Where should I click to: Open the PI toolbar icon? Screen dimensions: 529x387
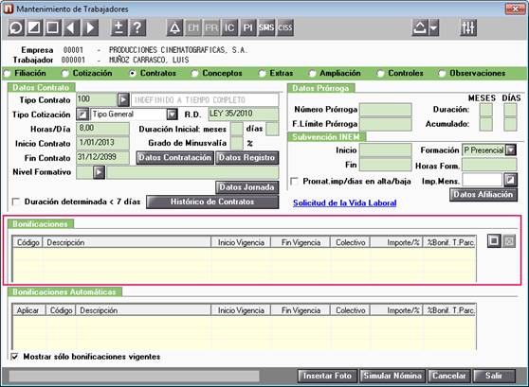248,27
